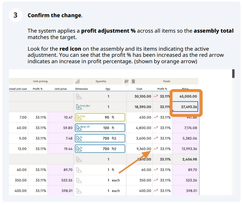
Task: Click the ruler icon in Quantity header
Action: pyautogui.click(x=78, y=82)
